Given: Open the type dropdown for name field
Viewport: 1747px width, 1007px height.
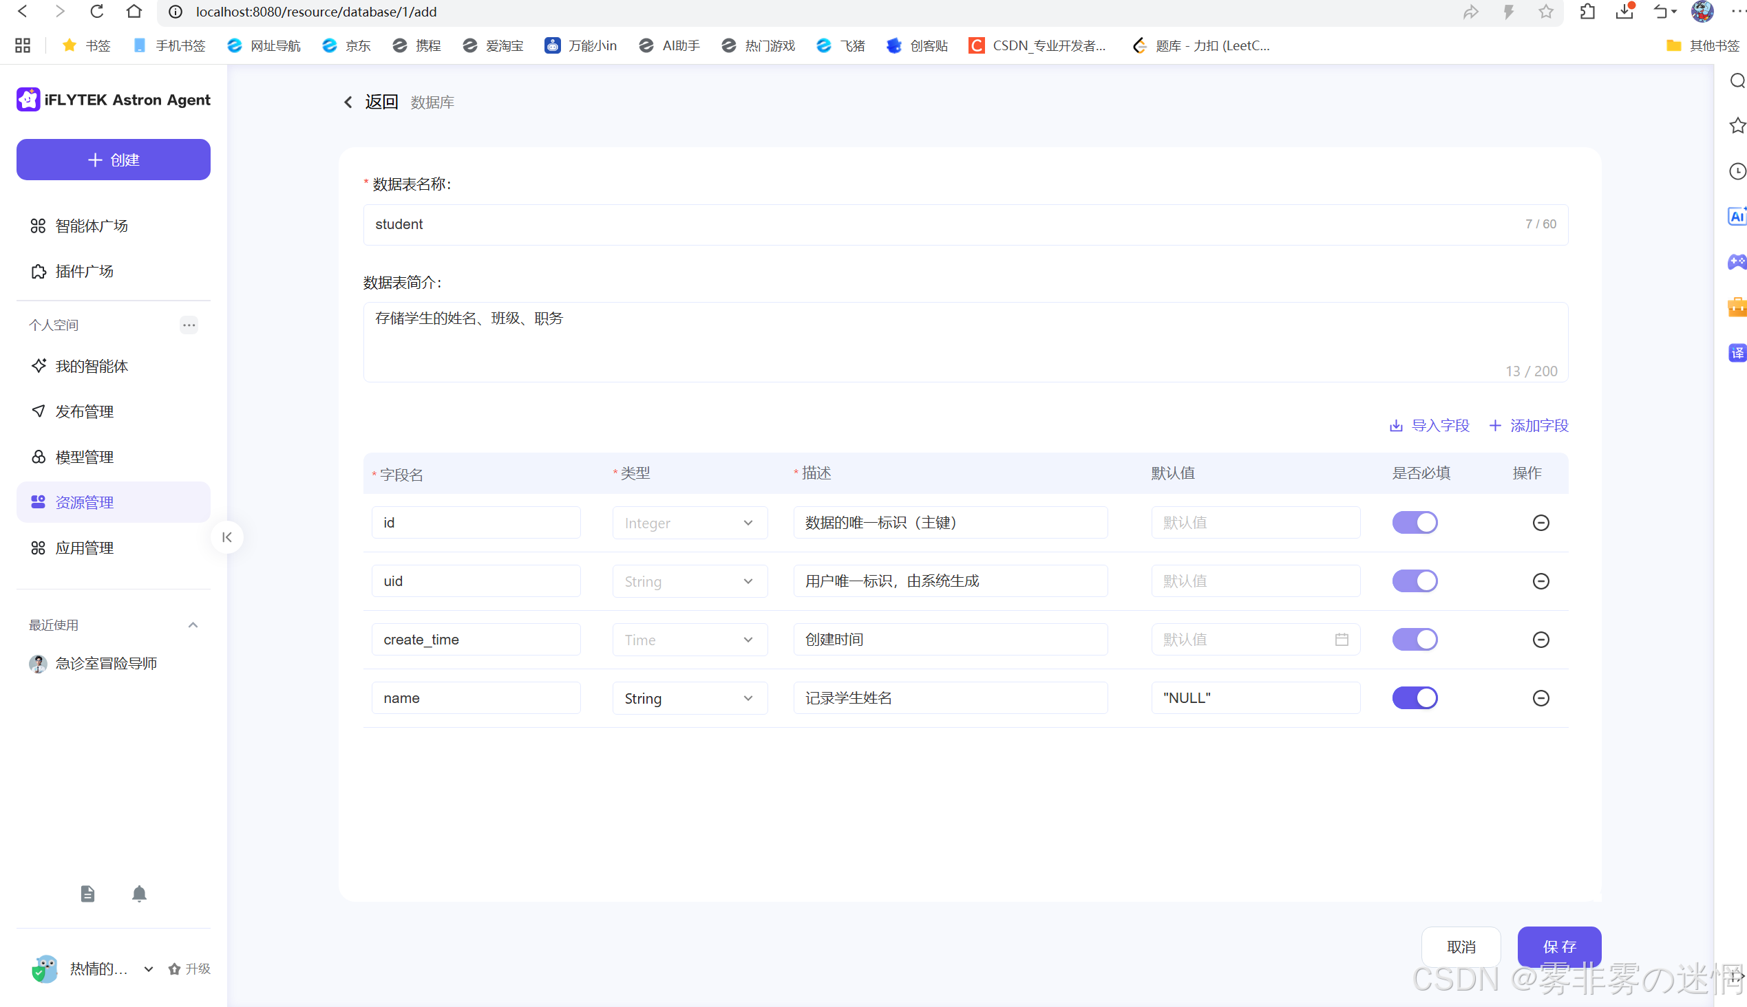Looking at the screenshot, I should (x=690, y=698).
